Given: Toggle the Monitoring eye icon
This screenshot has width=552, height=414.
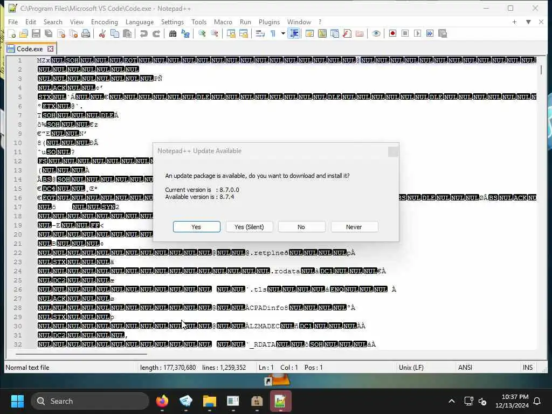Looking at the screenshot, I should click(x=376, y=34).
